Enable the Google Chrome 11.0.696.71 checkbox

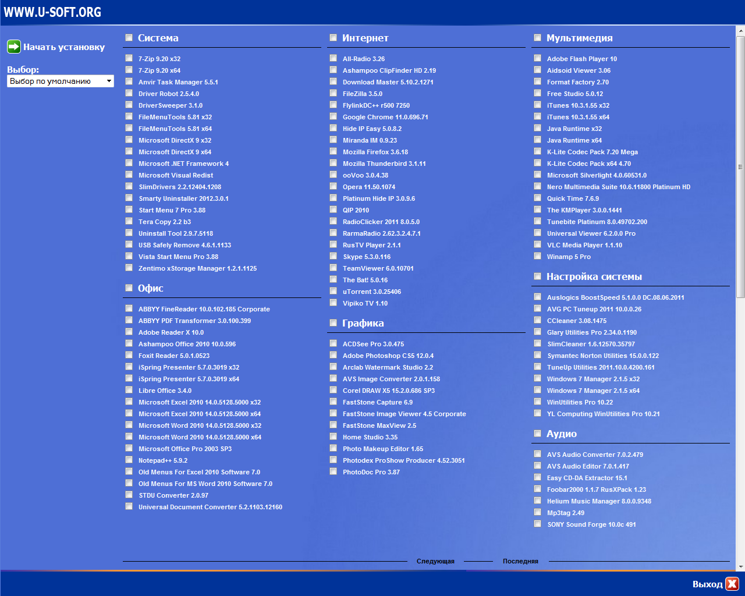(334, 116)
